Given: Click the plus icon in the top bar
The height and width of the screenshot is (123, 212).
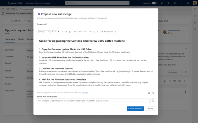Looking at the screenshot, I should click(x=168, y=3).
